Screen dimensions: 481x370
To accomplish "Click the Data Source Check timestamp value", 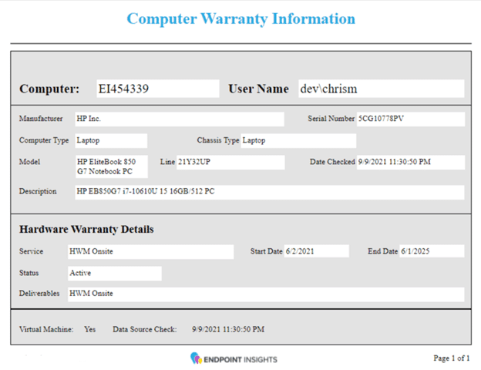I will (x=228, y=329).
